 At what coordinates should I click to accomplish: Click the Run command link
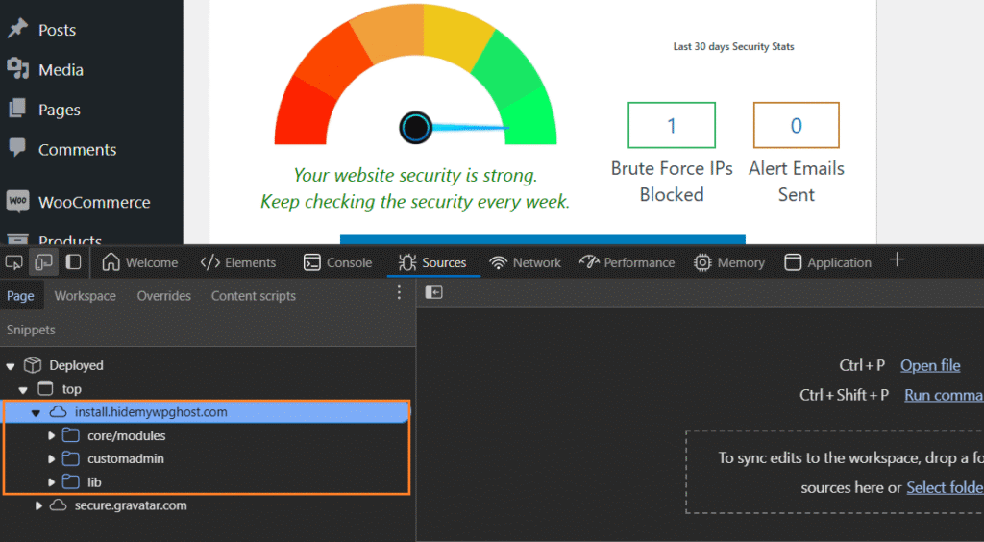coord(944,395)
